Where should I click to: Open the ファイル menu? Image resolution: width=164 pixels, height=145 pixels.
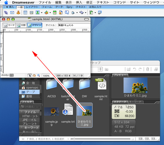[x=45, y=2]
